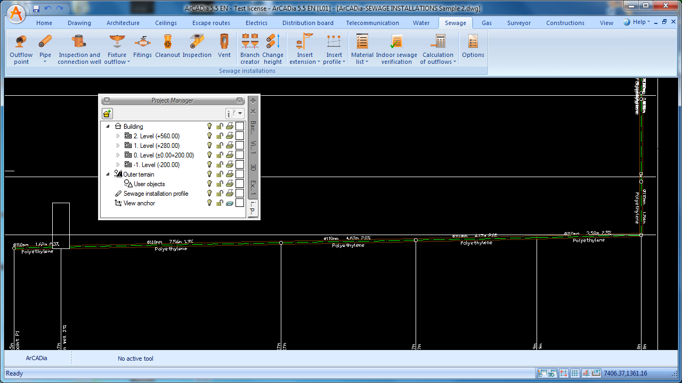
Task: Expand the 2. Level (+560.00) node
Action: [118, 136]
